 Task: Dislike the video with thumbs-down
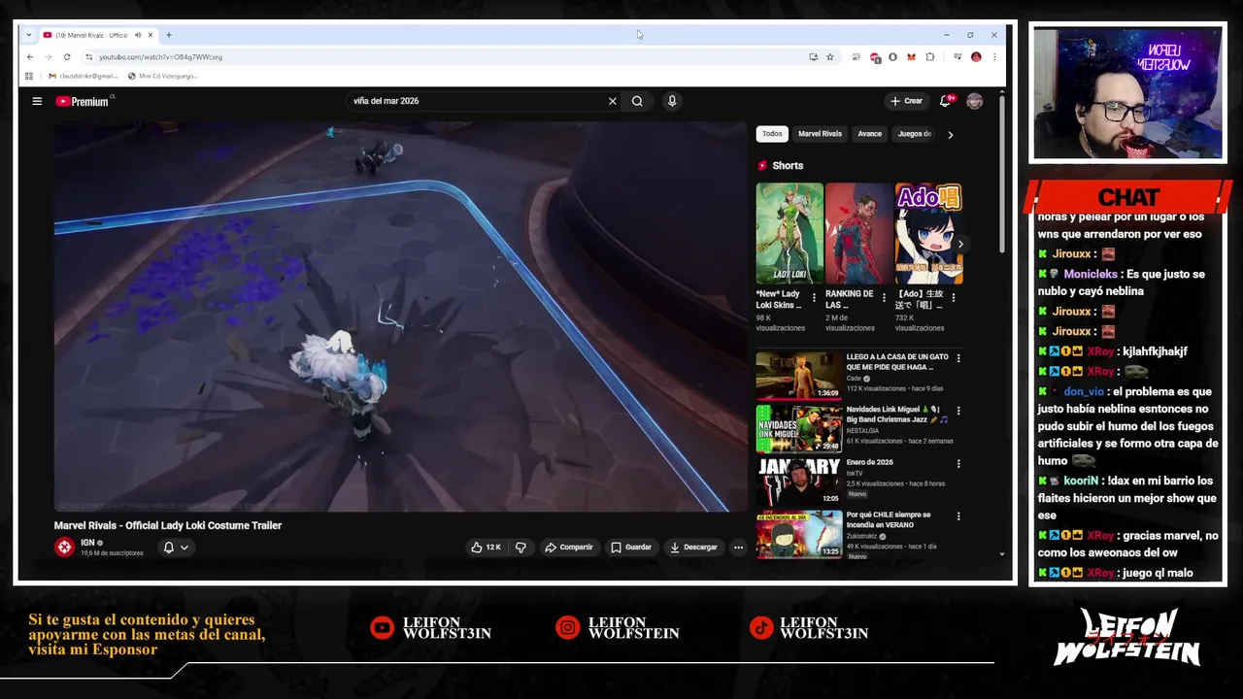click(521, 548)
